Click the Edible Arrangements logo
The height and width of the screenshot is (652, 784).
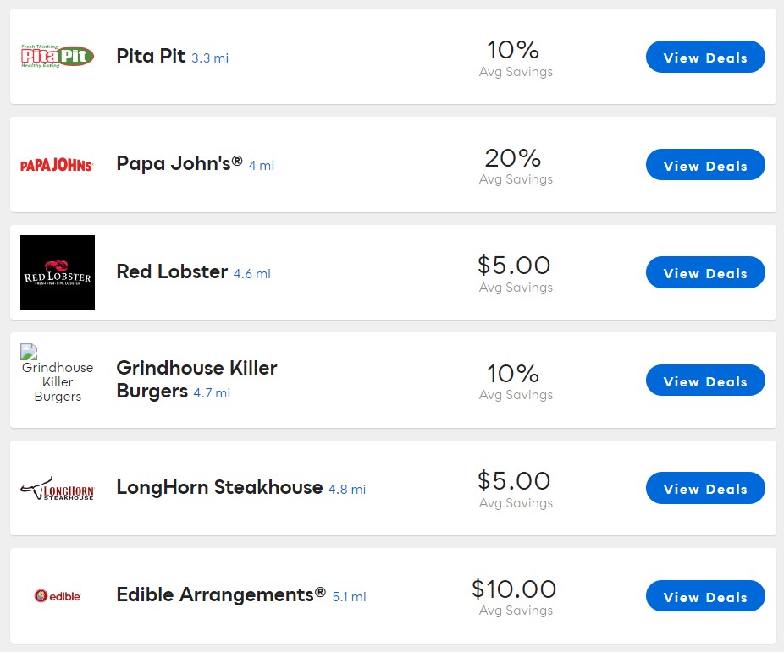click(57, 596)
